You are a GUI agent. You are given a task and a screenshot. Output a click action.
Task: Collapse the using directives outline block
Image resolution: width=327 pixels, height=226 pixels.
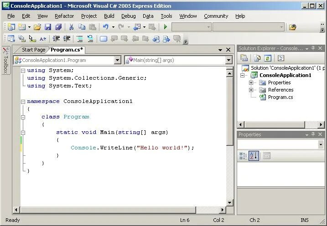point(23,71)
